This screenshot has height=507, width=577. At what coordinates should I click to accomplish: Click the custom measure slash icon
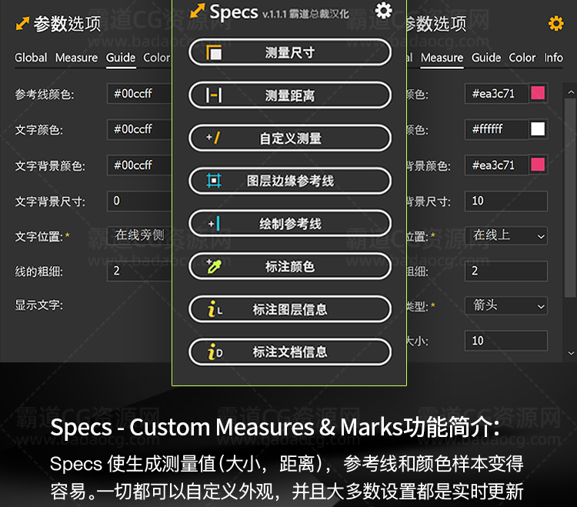tap(213, 138)
